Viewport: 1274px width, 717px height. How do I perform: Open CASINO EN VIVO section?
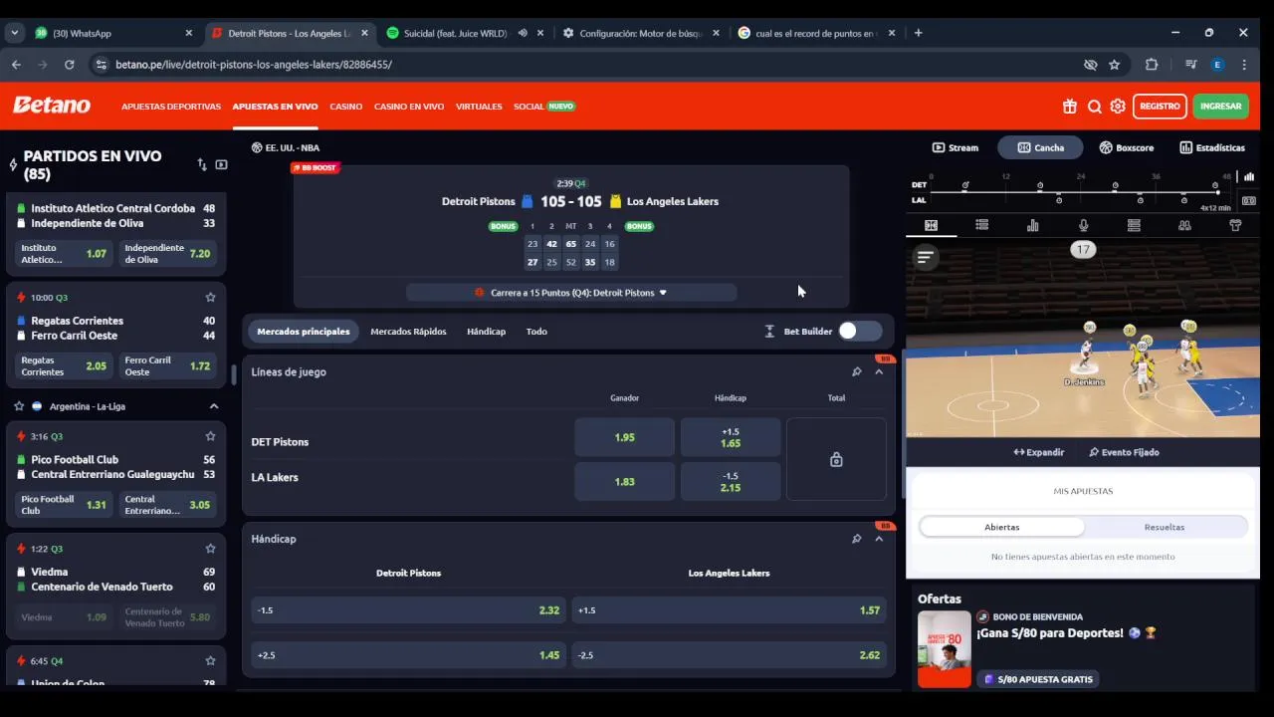pos(409,107)
